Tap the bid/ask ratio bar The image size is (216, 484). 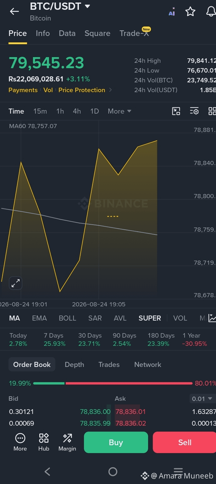[113, 383]
